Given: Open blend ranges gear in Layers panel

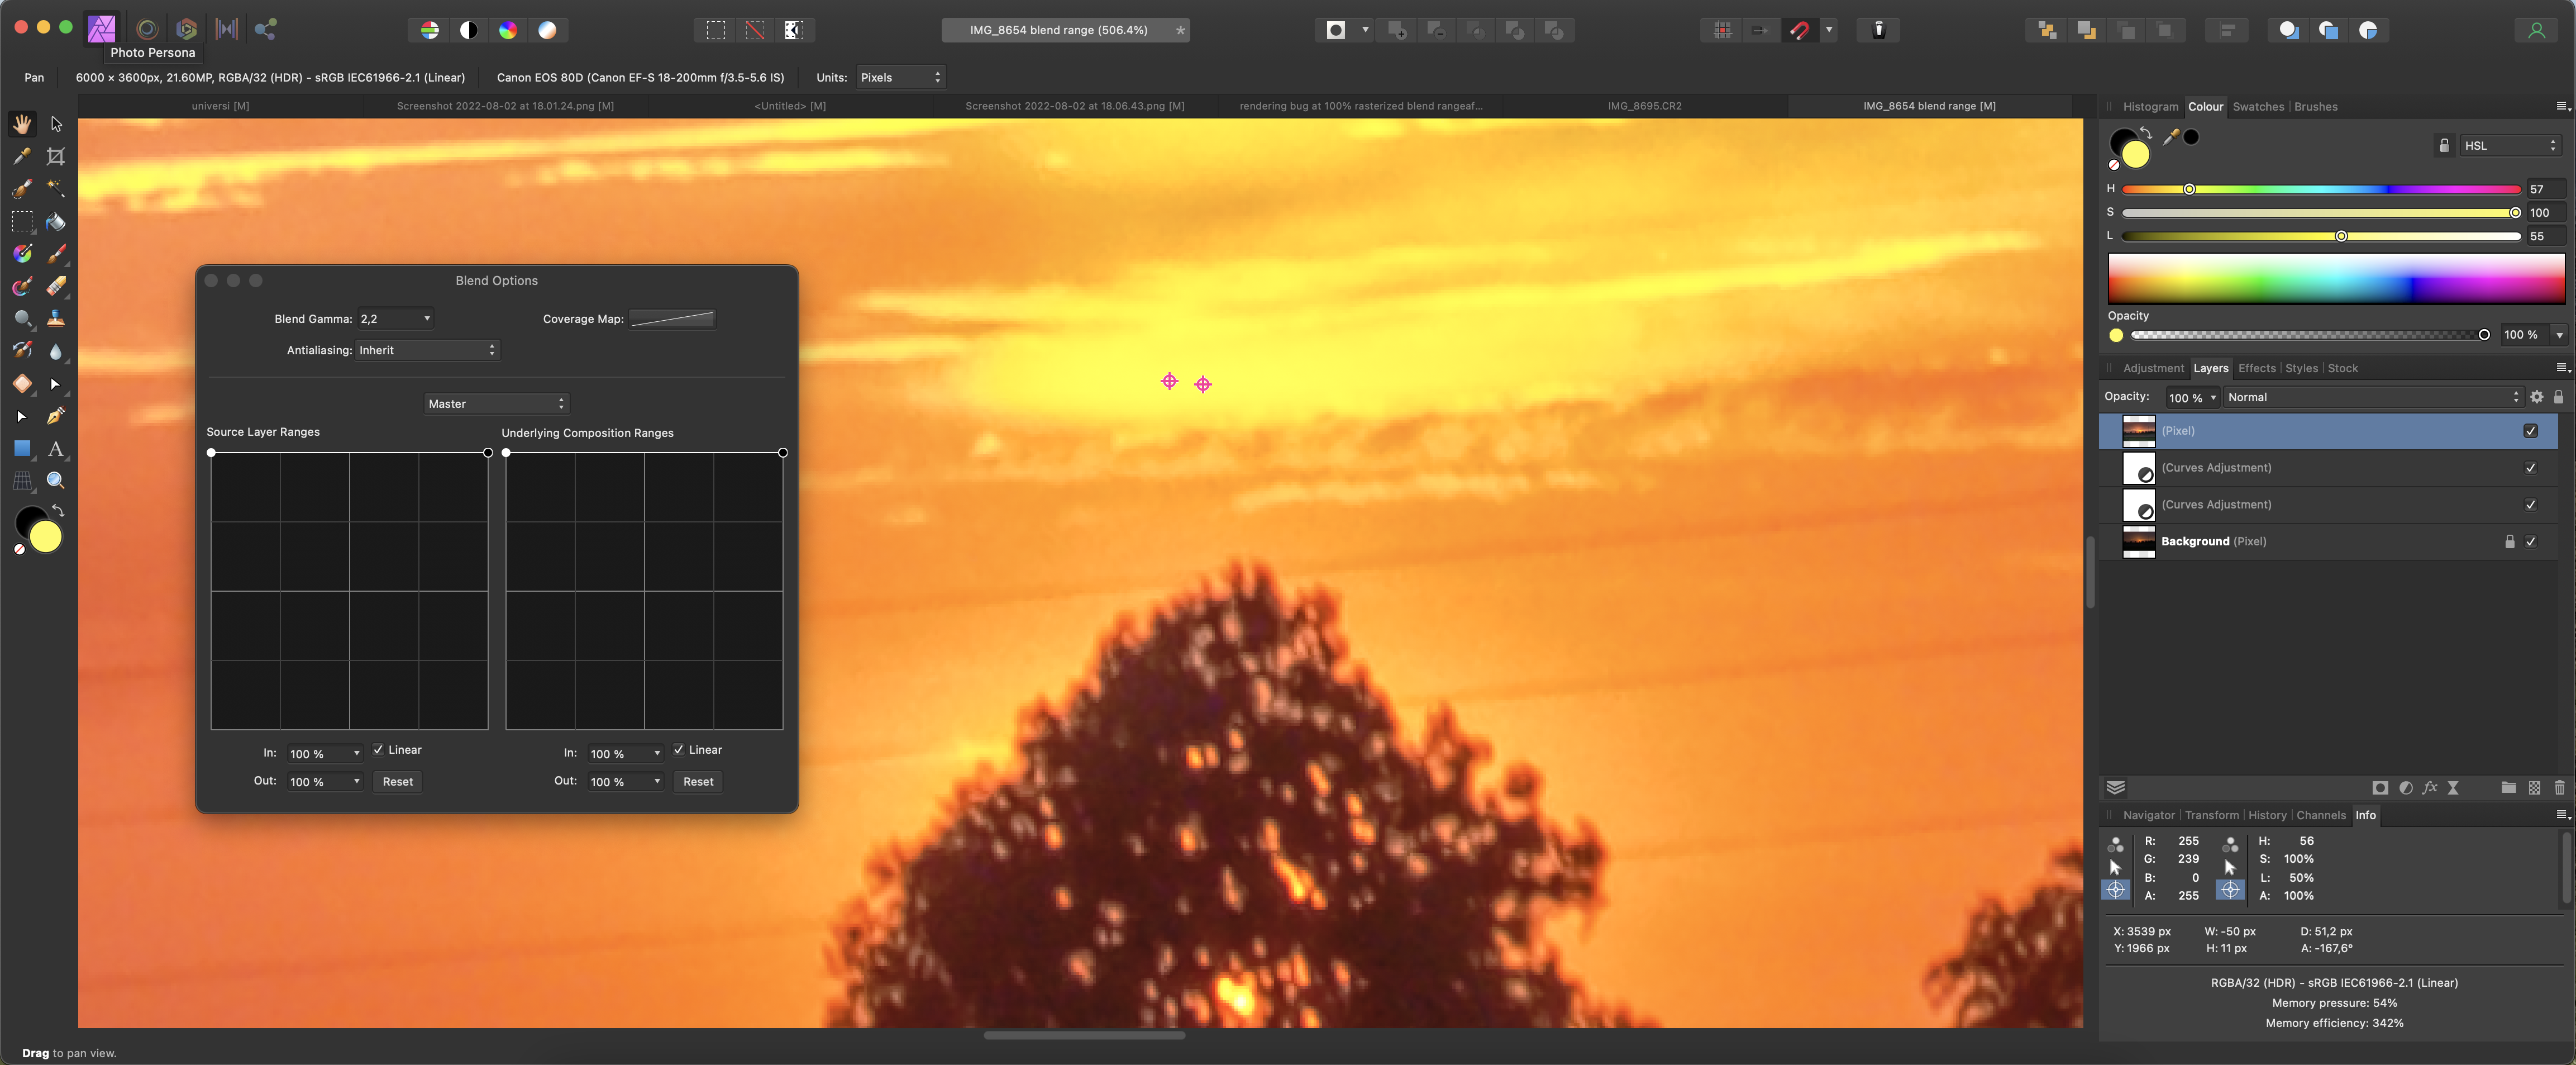Looking at the screenshot, I should click(x=2536, y=397).
